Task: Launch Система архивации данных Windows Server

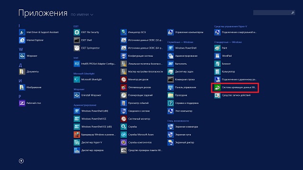Action: (x=235, y=87)
